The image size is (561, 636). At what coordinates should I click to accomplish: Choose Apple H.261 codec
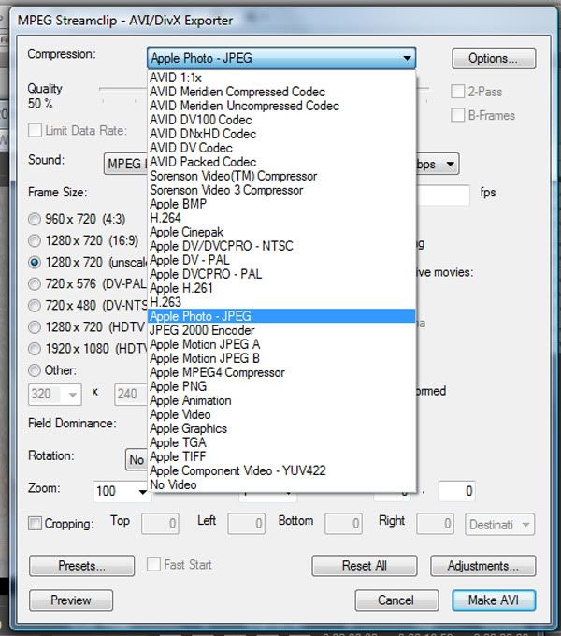pos(281,288)
